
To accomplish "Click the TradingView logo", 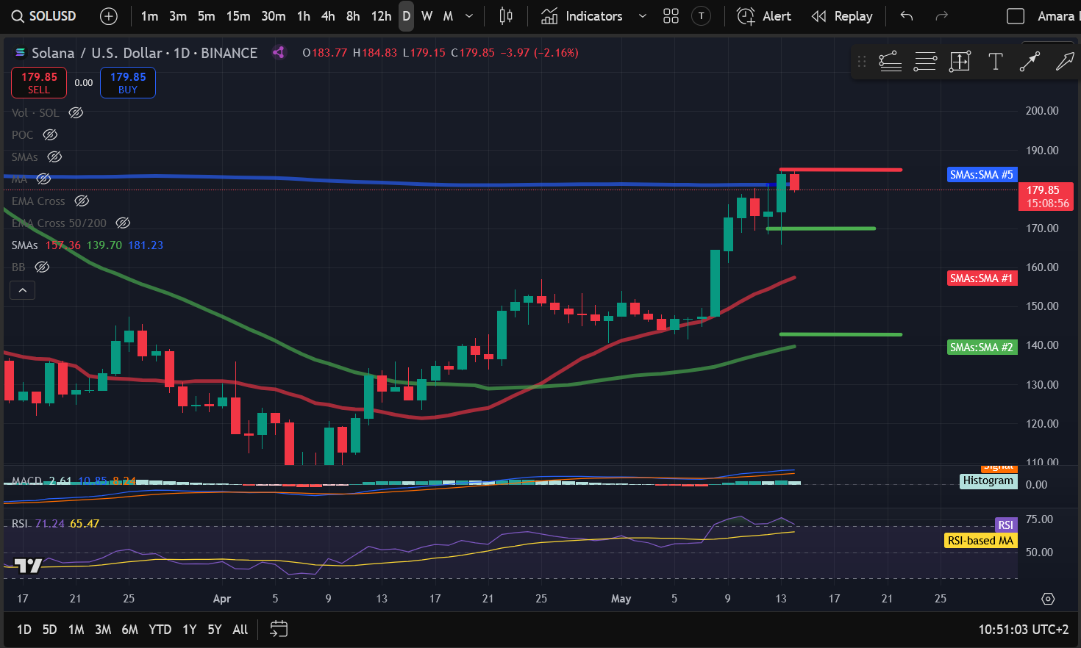I will point(29,566).
